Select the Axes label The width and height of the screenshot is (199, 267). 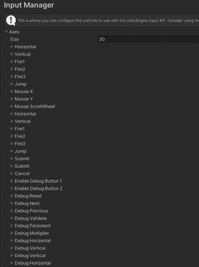pos(14,32)
